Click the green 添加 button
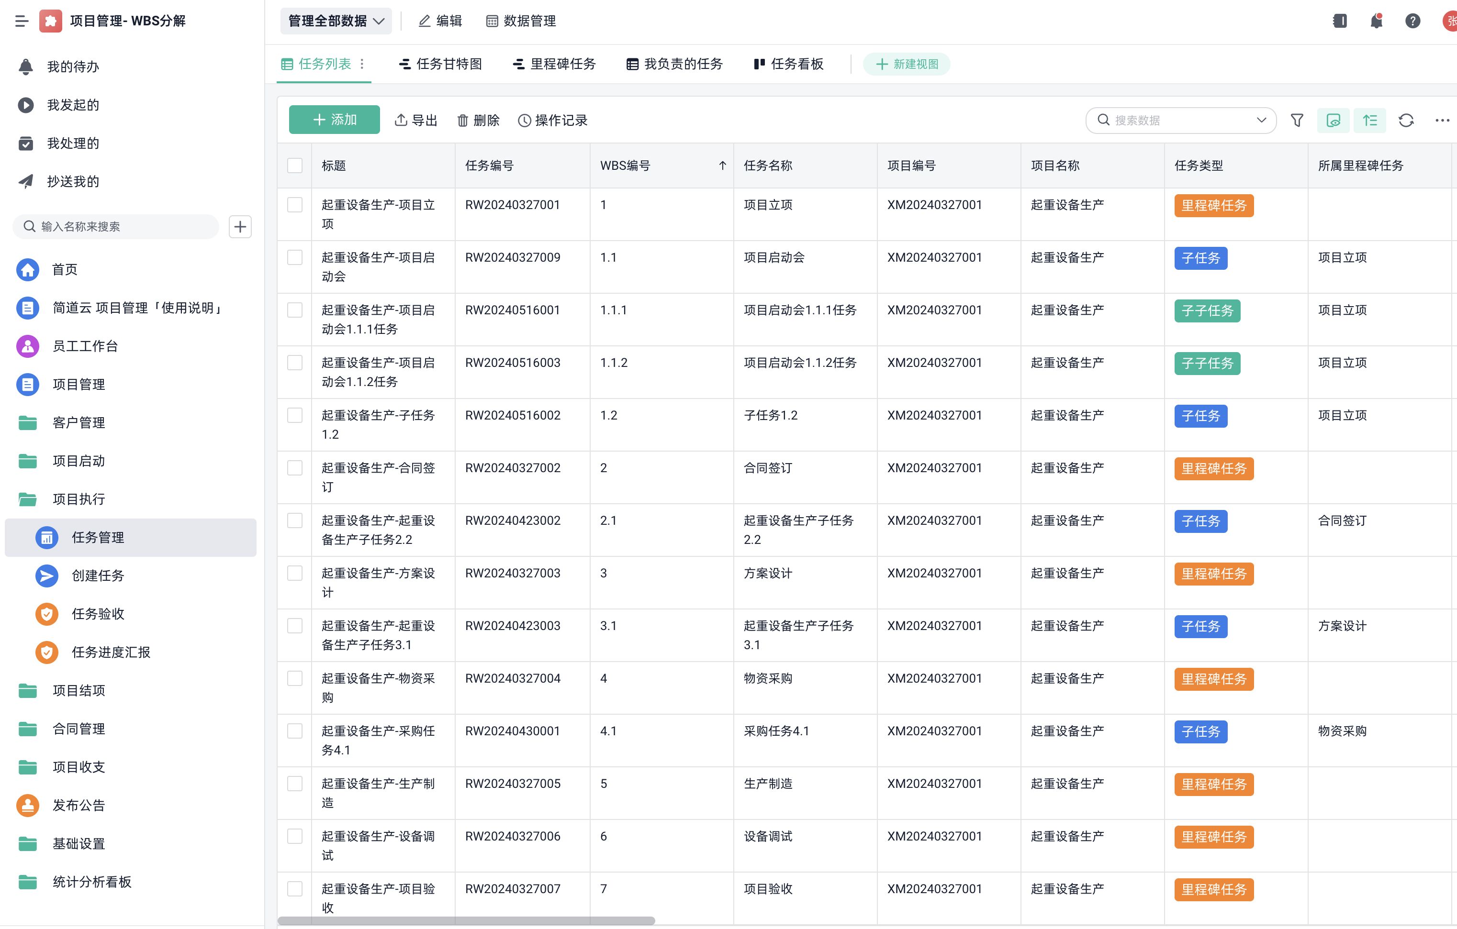 tap(334, 120)
